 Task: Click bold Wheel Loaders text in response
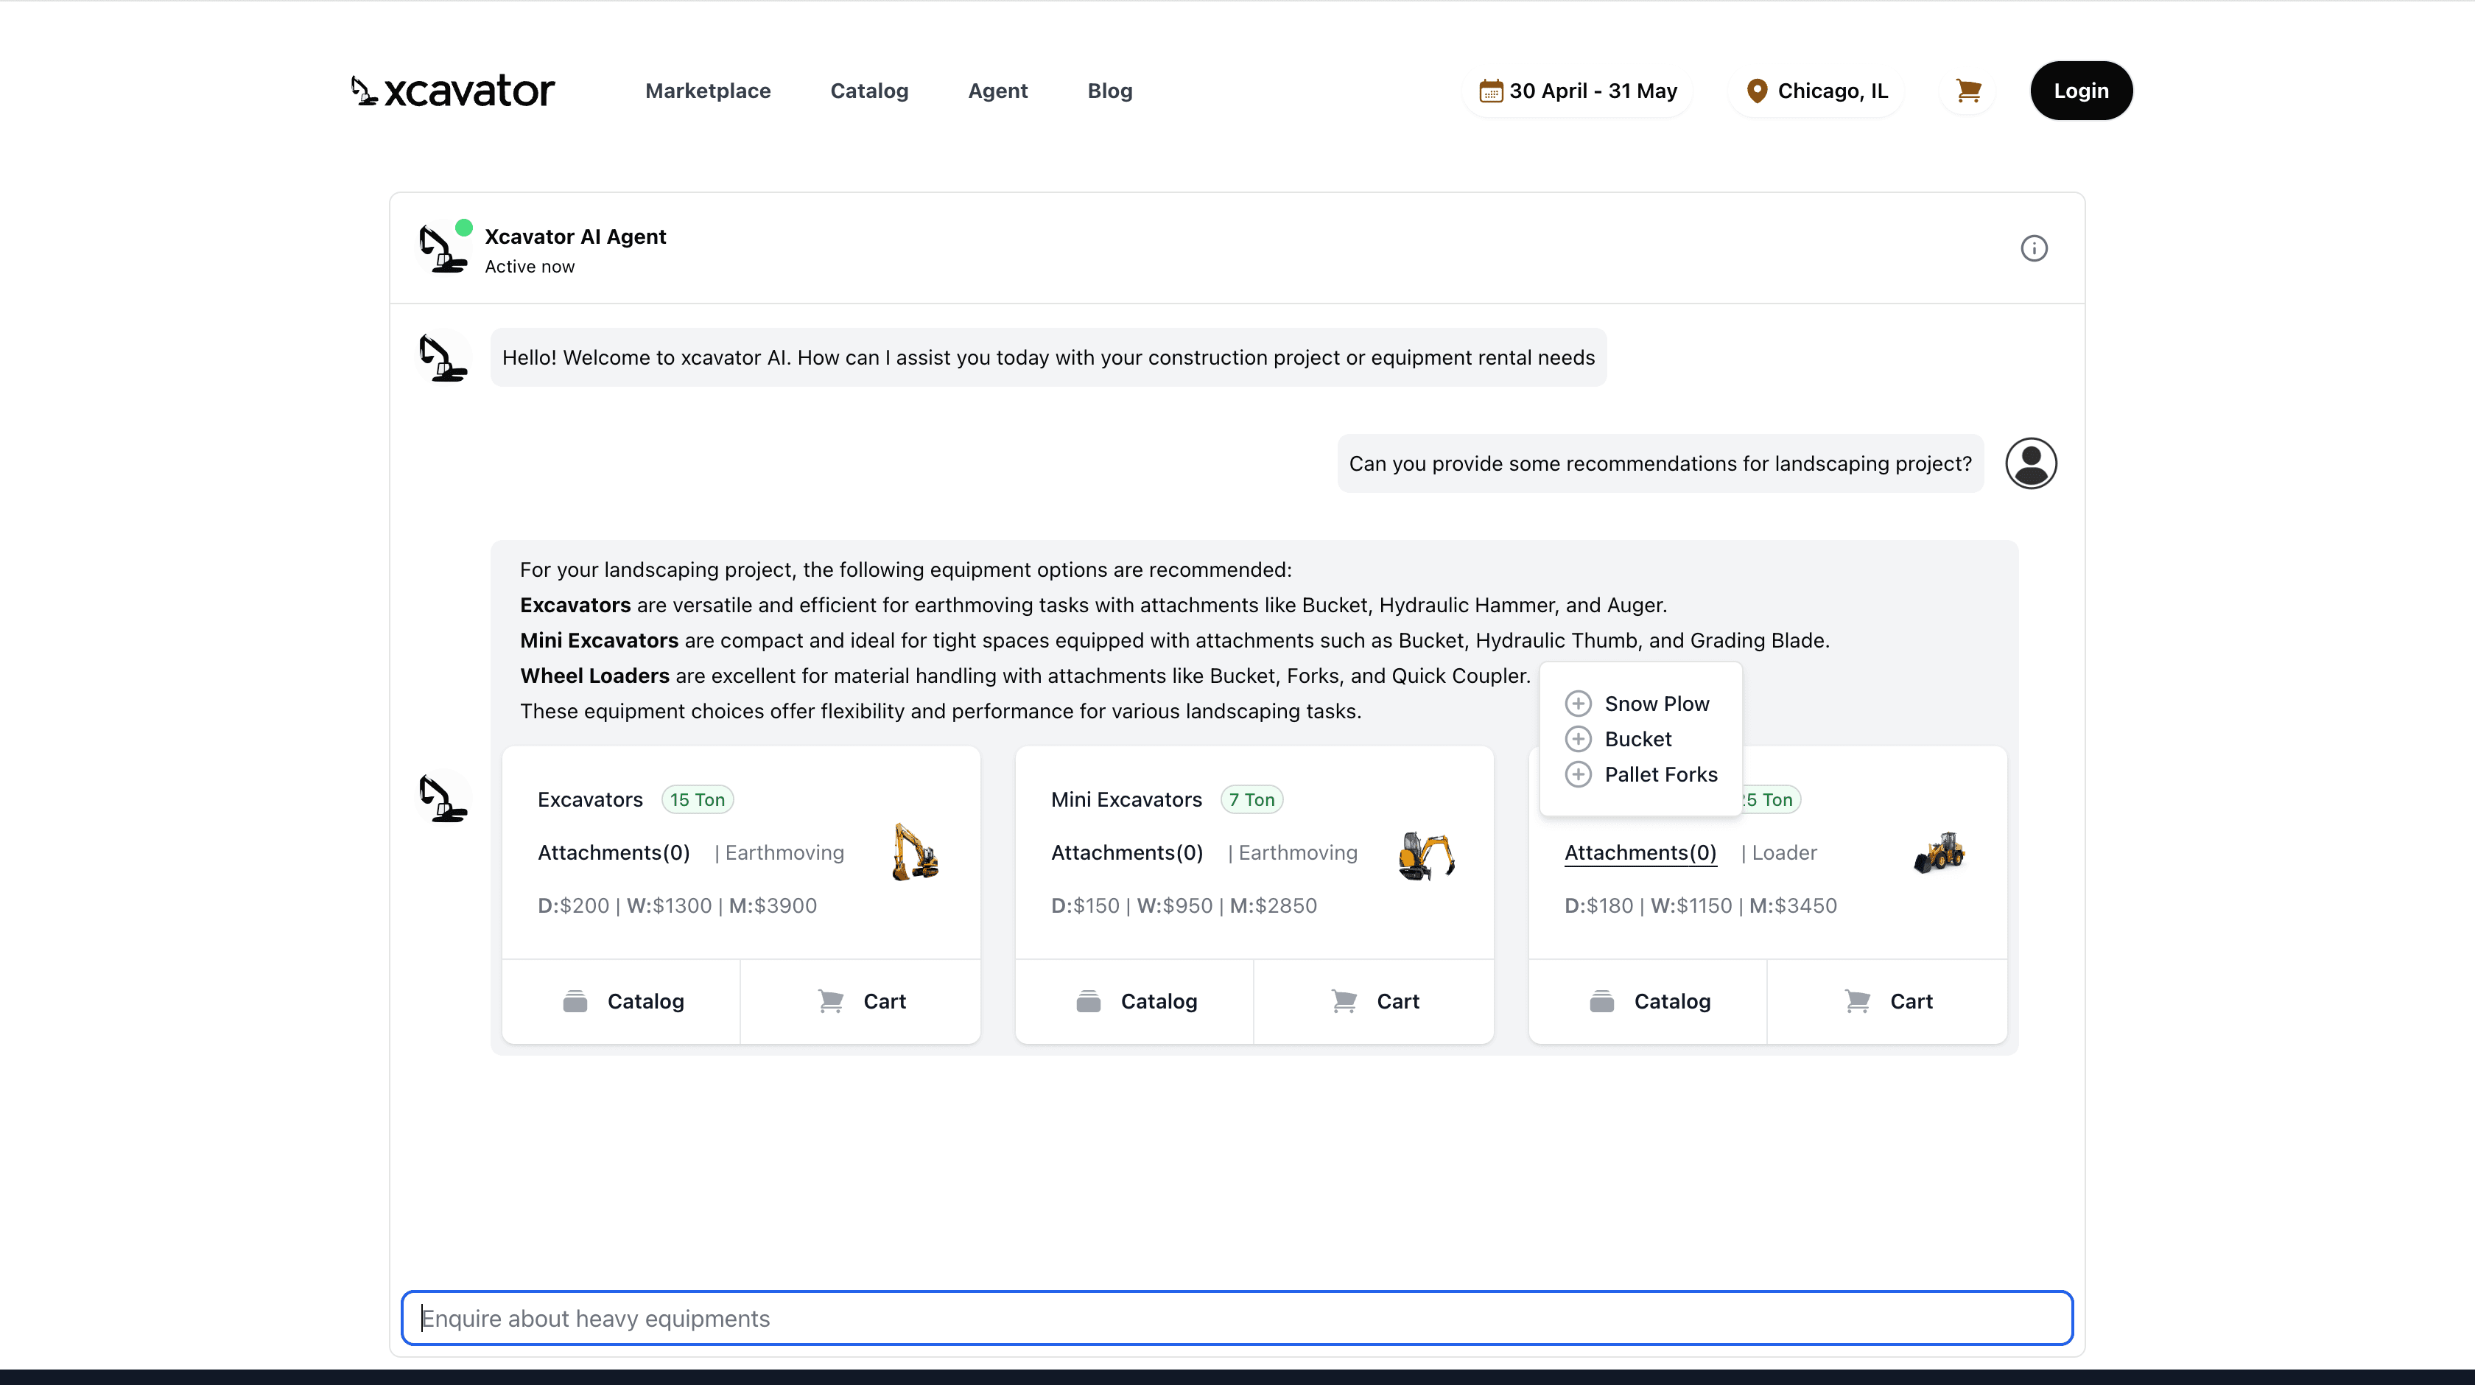coord(594,676)
